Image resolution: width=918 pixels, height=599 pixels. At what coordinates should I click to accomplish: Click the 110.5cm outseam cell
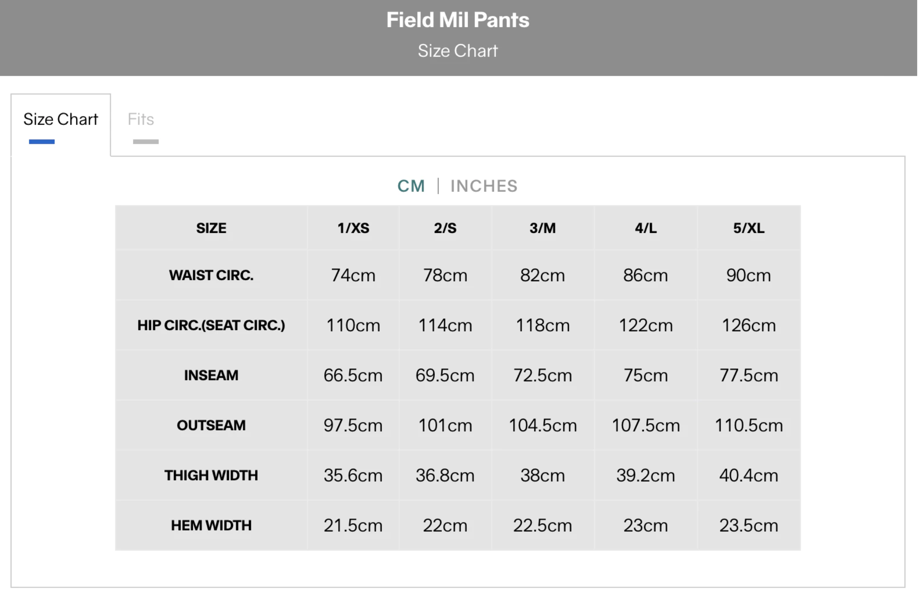(x=748, y=425)
